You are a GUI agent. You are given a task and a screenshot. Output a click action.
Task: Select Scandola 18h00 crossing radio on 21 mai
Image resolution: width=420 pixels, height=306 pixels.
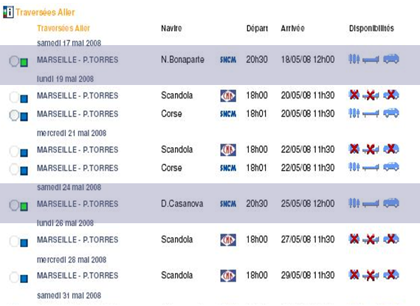point(14,152)
